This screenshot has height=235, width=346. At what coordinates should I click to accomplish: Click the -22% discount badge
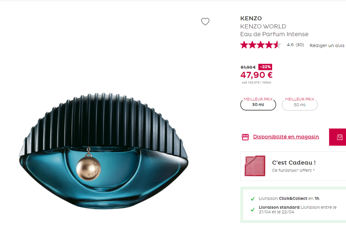pos(265,67)
